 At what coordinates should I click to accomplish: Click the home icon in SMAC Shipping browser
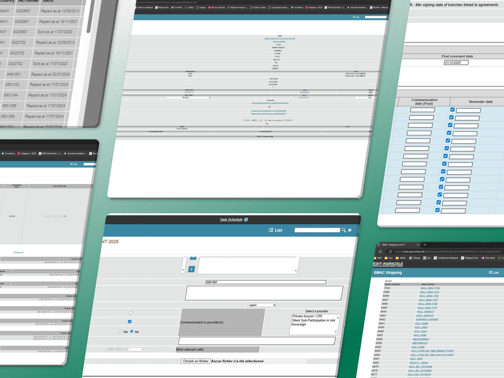(x=380, y=251)
